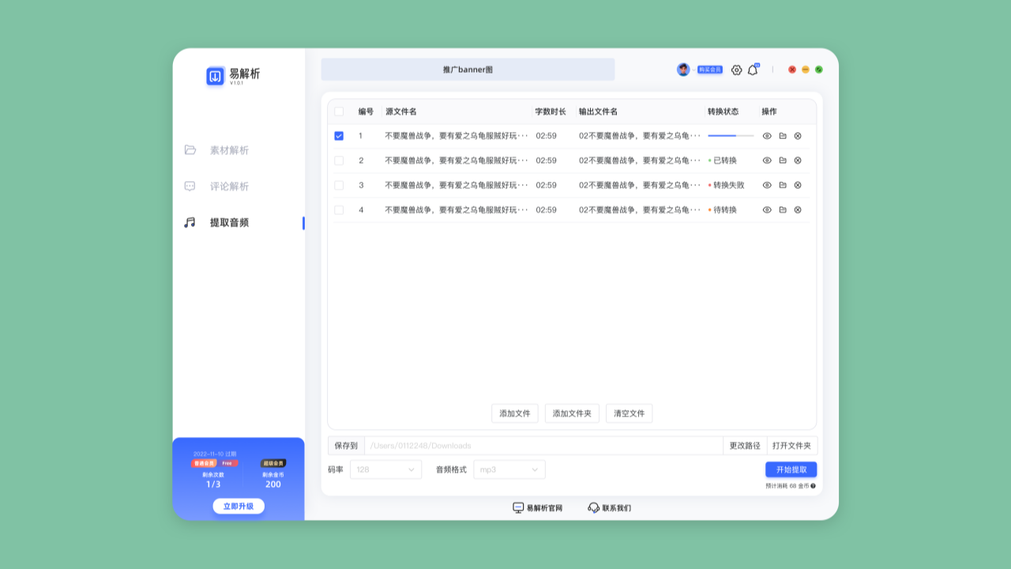1011x569 pixels.
Task: Expand the user account dropdown arrow
Action: [693, 70]
